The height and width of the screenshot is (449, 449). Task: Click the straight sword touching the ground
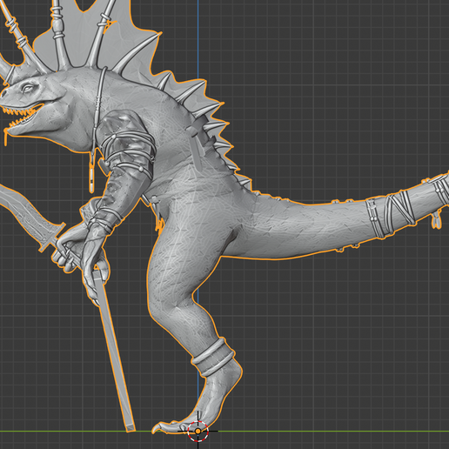point(115,350)
